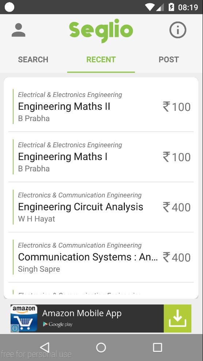Tap Amazon Mobile App ad text

[82, 313]
